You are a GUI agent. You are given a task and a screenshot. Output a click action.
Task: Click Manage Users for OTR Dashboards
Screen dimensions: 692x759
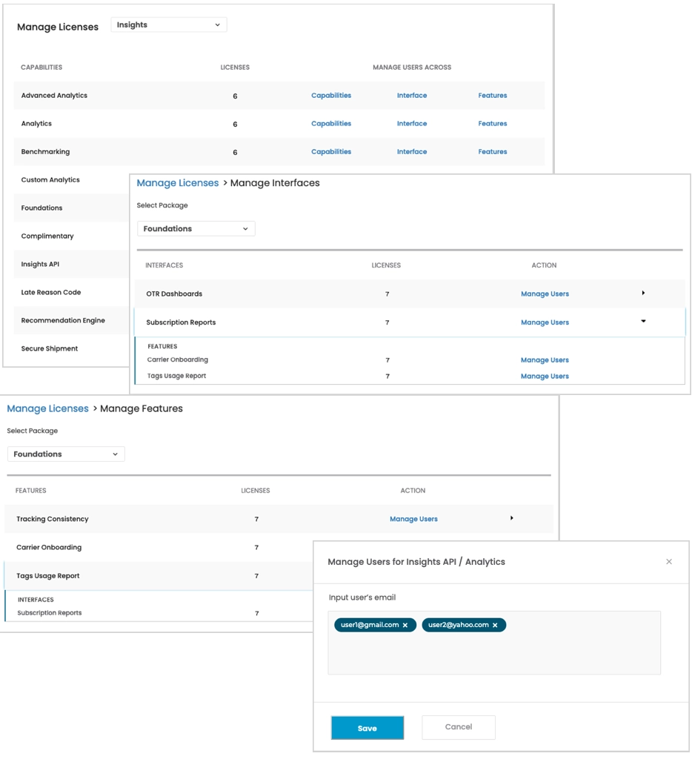pos(545,294)
